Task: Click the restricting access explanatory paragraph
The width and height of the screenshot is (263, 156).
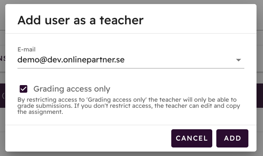Action: [x=129, y=106]
